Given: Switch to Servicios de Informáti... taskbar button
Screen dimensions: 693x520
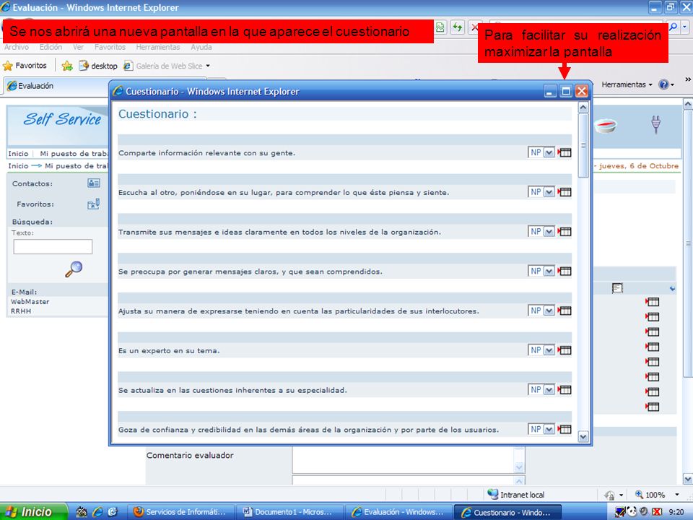Looking at the screenshot, I should click(x=180, y=512).
